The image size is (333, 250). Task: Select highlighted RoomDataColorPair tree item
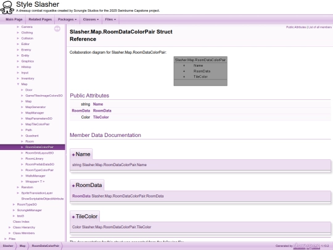click(x=39, y=147)
